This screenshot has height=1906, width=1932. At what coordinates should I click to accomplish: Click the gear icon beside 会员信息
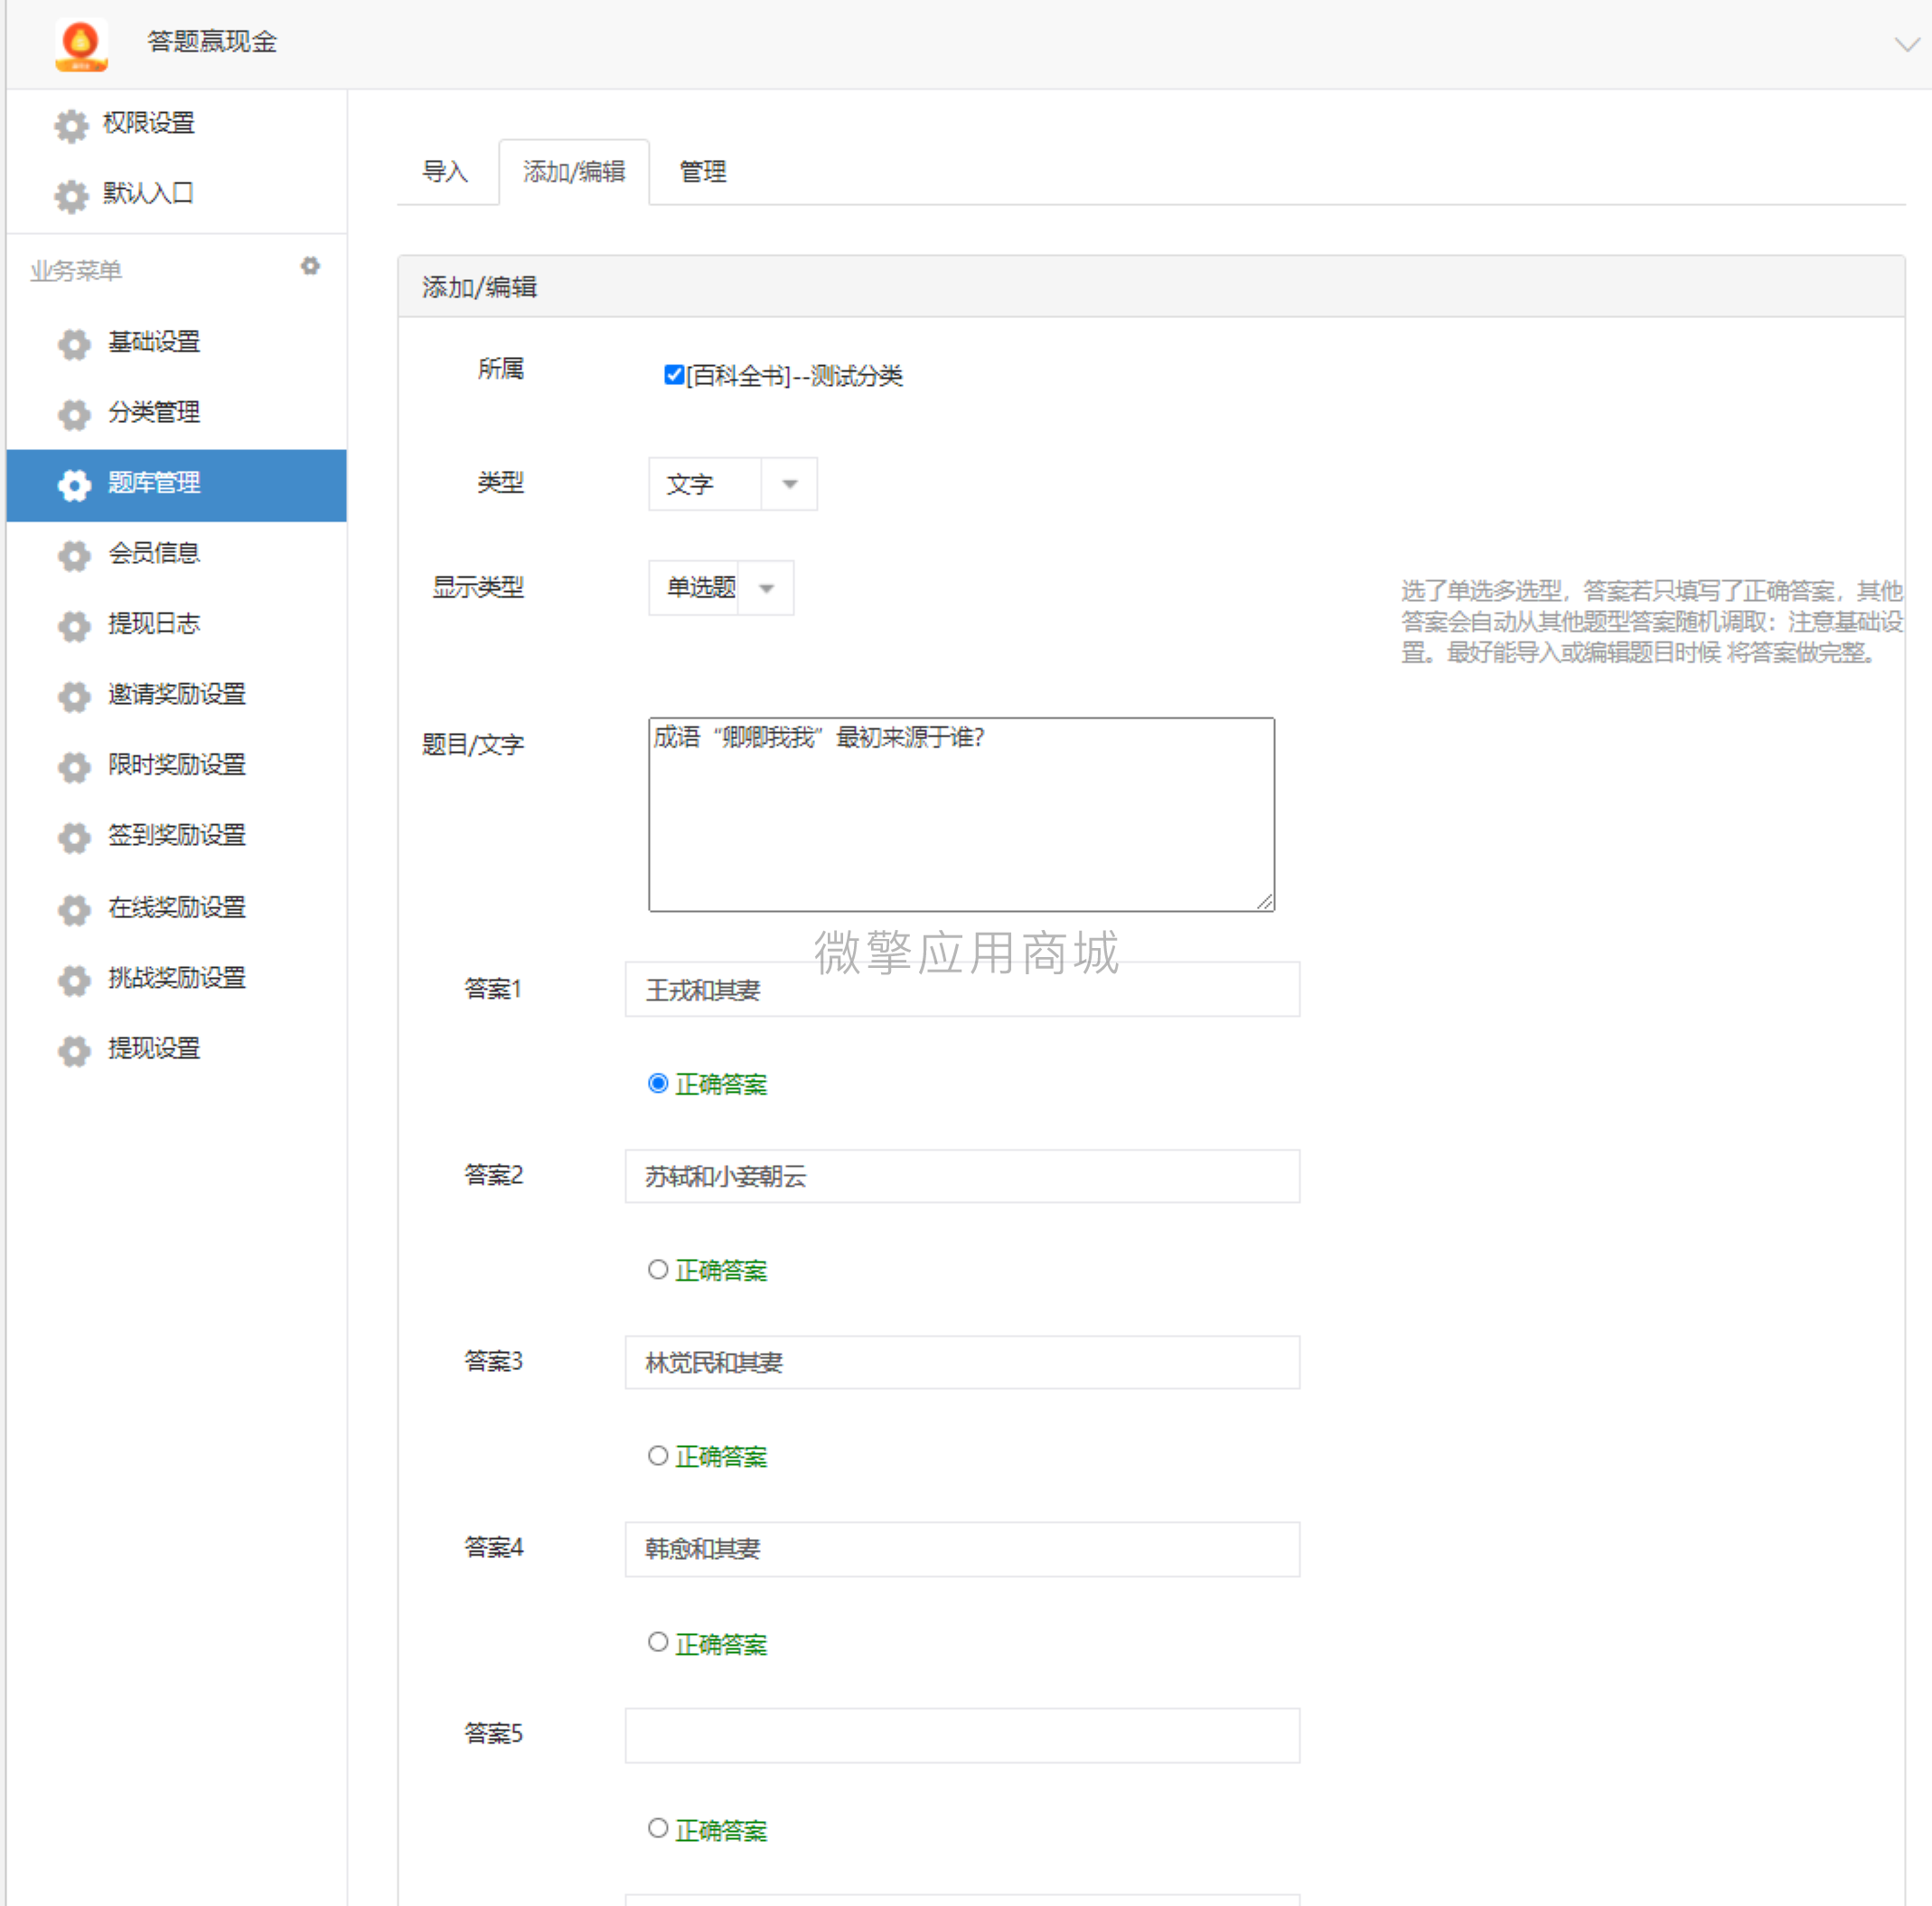74,555
